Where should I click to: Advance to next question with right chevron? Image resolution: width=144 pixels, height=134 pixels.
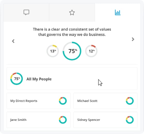pyautogui.click(x=133, y=39)
